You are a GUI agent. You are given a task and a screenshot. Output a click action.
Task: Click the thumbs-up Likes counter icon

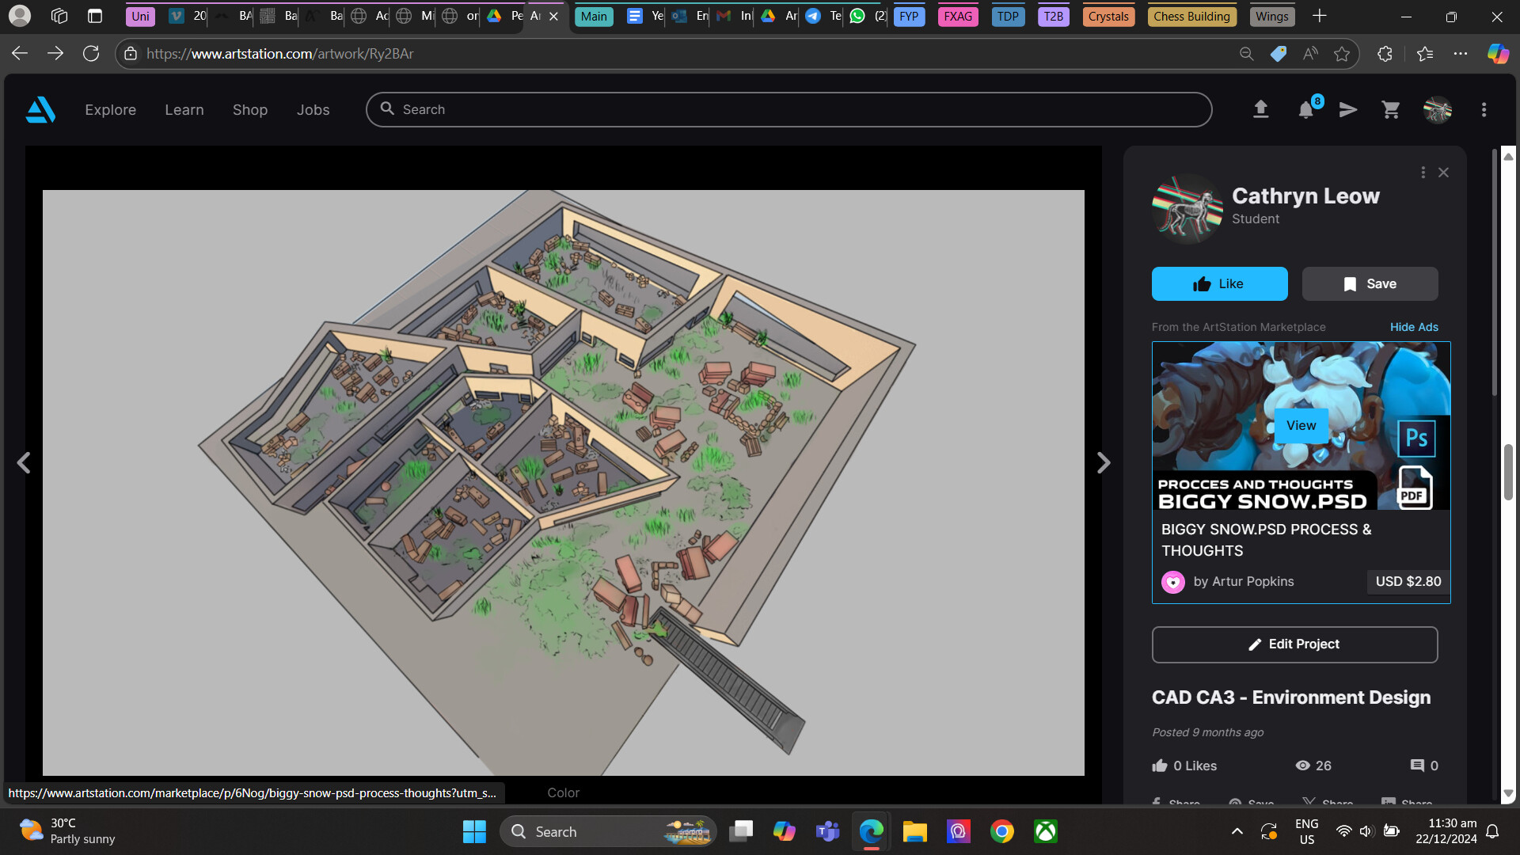click(x=1159, y=766)
